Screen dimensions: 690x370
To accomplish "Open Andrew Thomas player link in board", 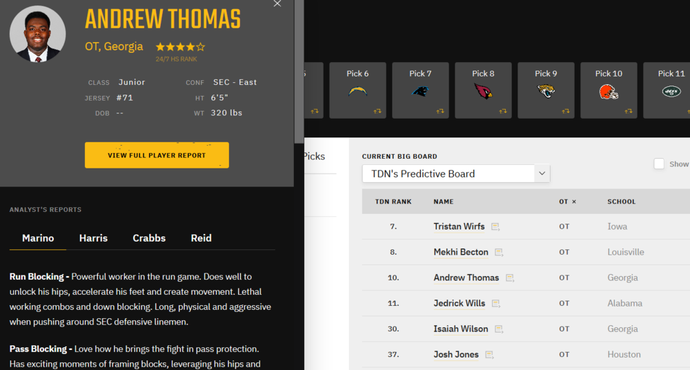I will click(x=466, y=277).
